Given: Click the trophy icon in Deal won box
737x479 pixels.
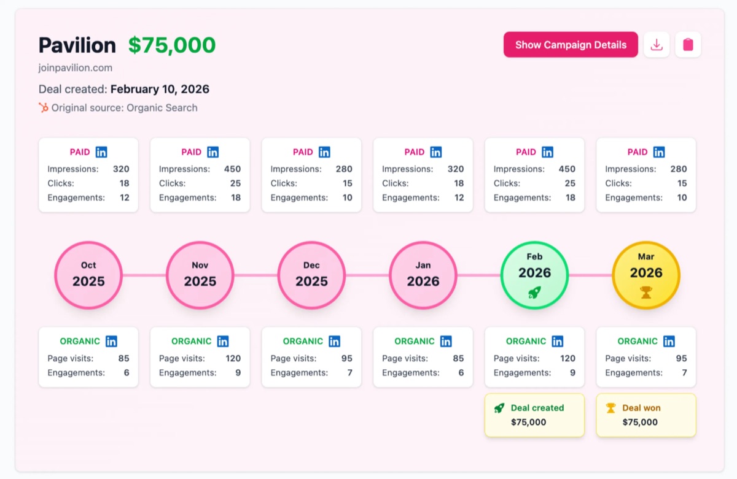Looking at the screenshot, I should pos(611,408).
